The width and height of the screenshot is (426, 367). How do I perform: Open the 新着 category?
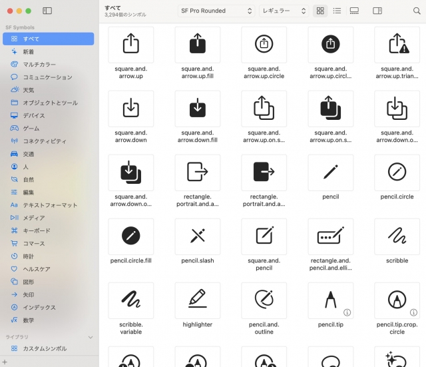pos(49,52)
